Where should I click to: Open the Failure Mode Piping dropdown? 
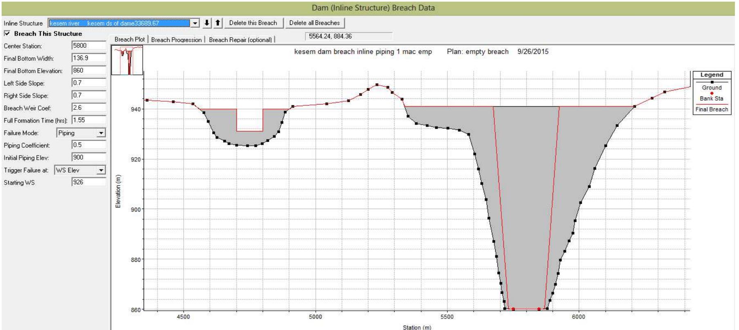[101, 133]
